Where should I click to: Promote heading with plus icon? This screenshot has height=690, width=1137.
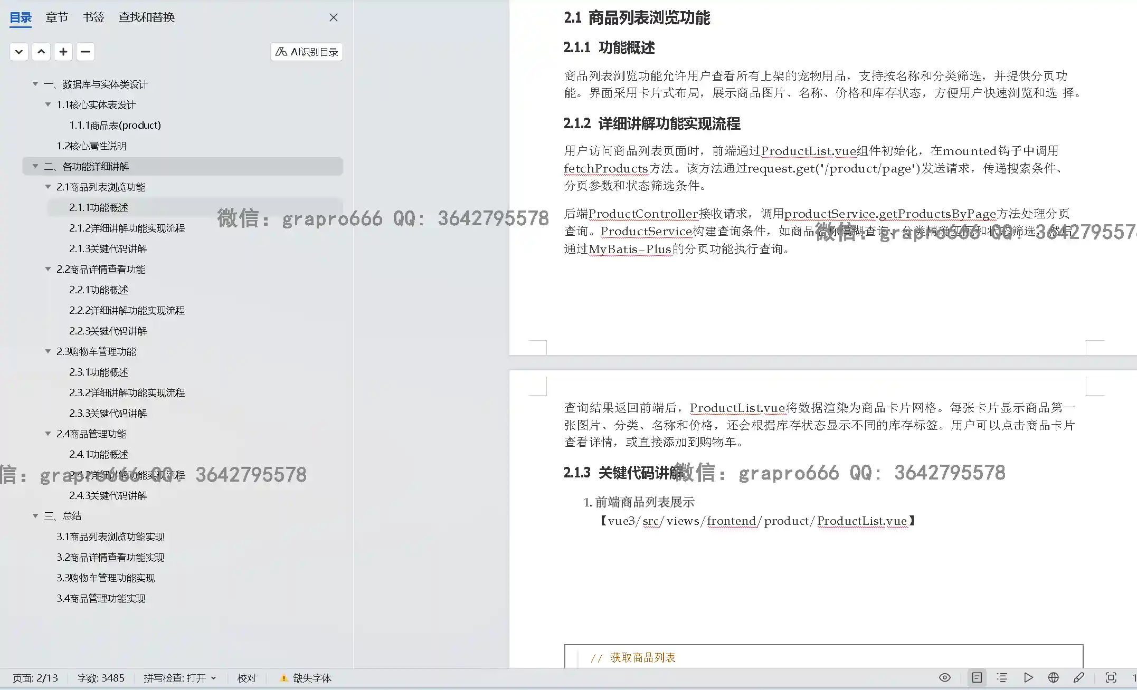pos(63,52)
